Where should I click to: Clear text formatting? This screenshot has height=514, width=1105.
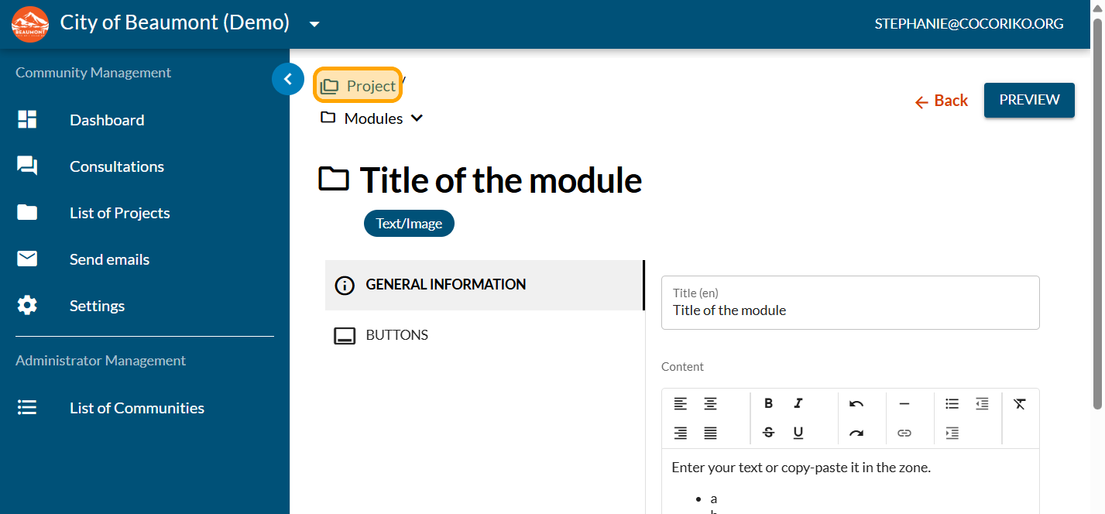(1019, 403)
